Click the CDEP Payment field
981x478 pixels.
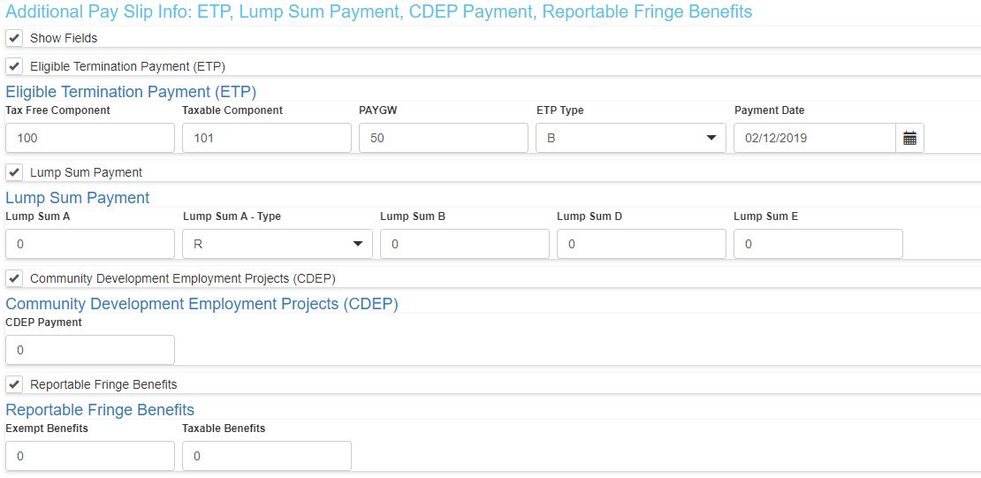tap(90, 350)
